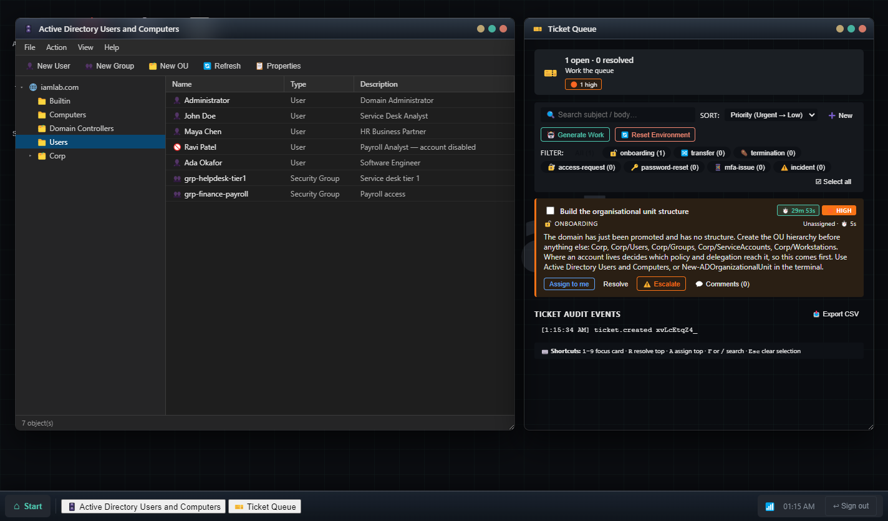Screen dimensions: 888x521
Task: Filter tickets by transfer (0)
Action: (702, 153)
